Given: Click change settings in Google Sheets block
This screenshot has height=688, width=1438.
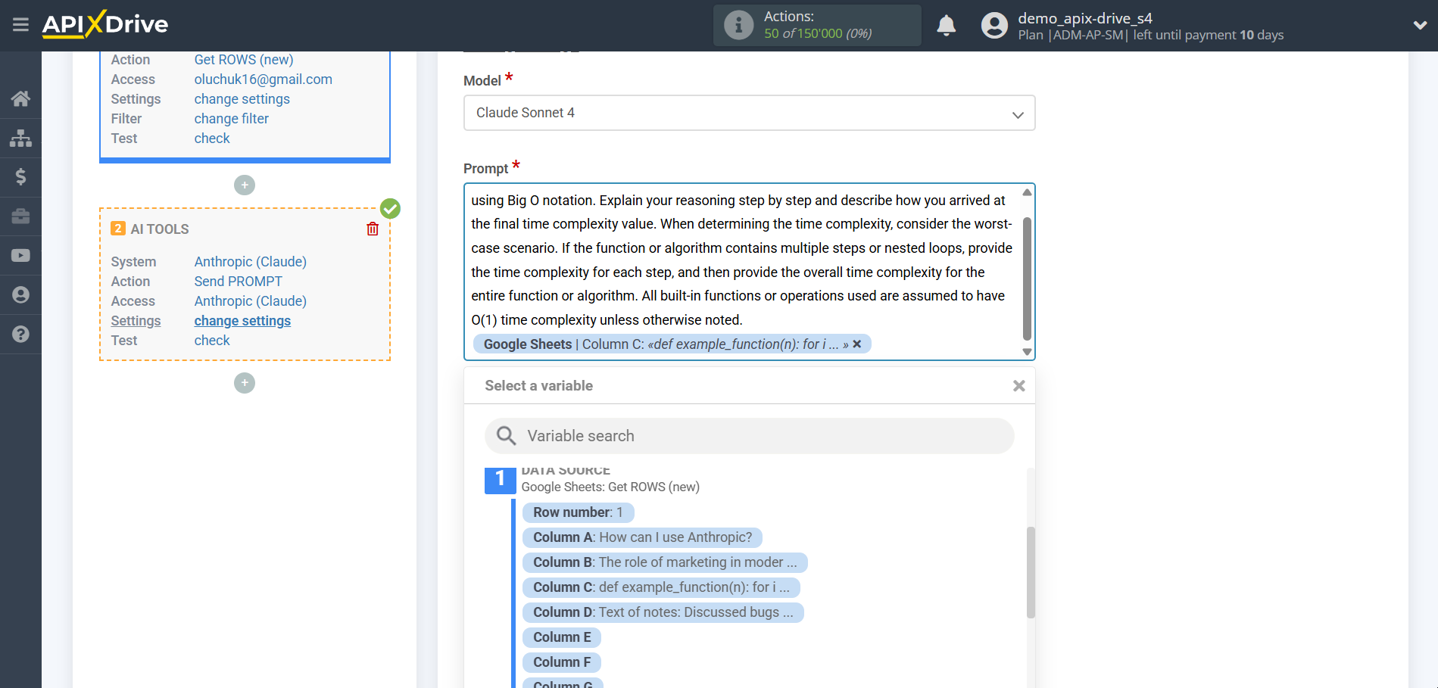Looking at the screenshot, I should click(x=242, y=99).
